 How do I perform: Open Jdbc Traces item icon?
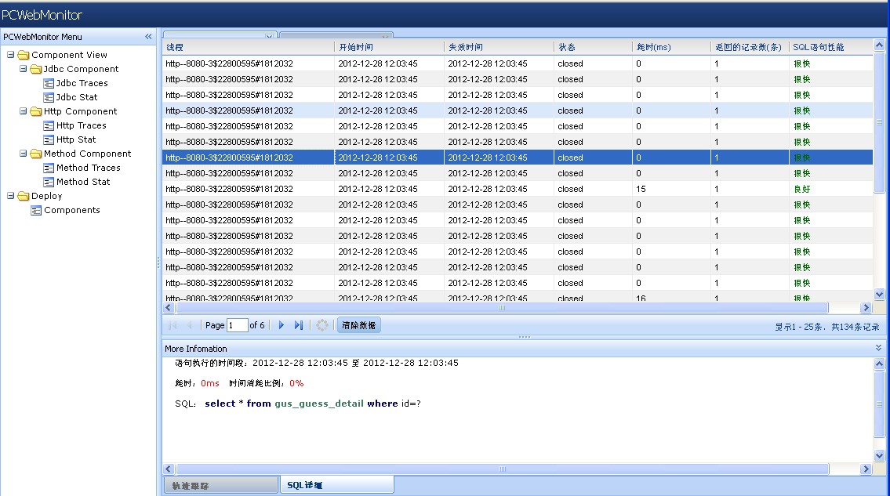(49, 83)
